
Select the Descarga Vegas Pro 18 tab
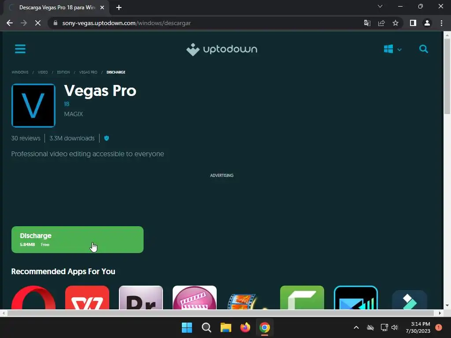tap(57, 7)
